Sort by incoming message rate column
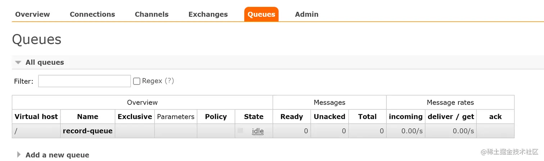 click(405, 116)
